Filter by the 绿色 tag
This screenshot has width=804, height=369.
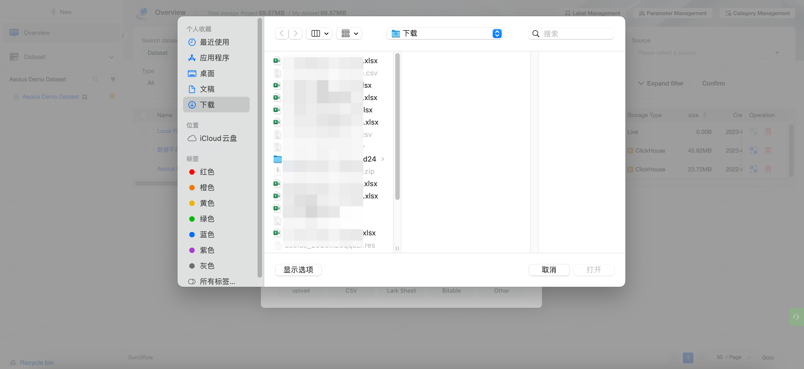click(216, 219)
